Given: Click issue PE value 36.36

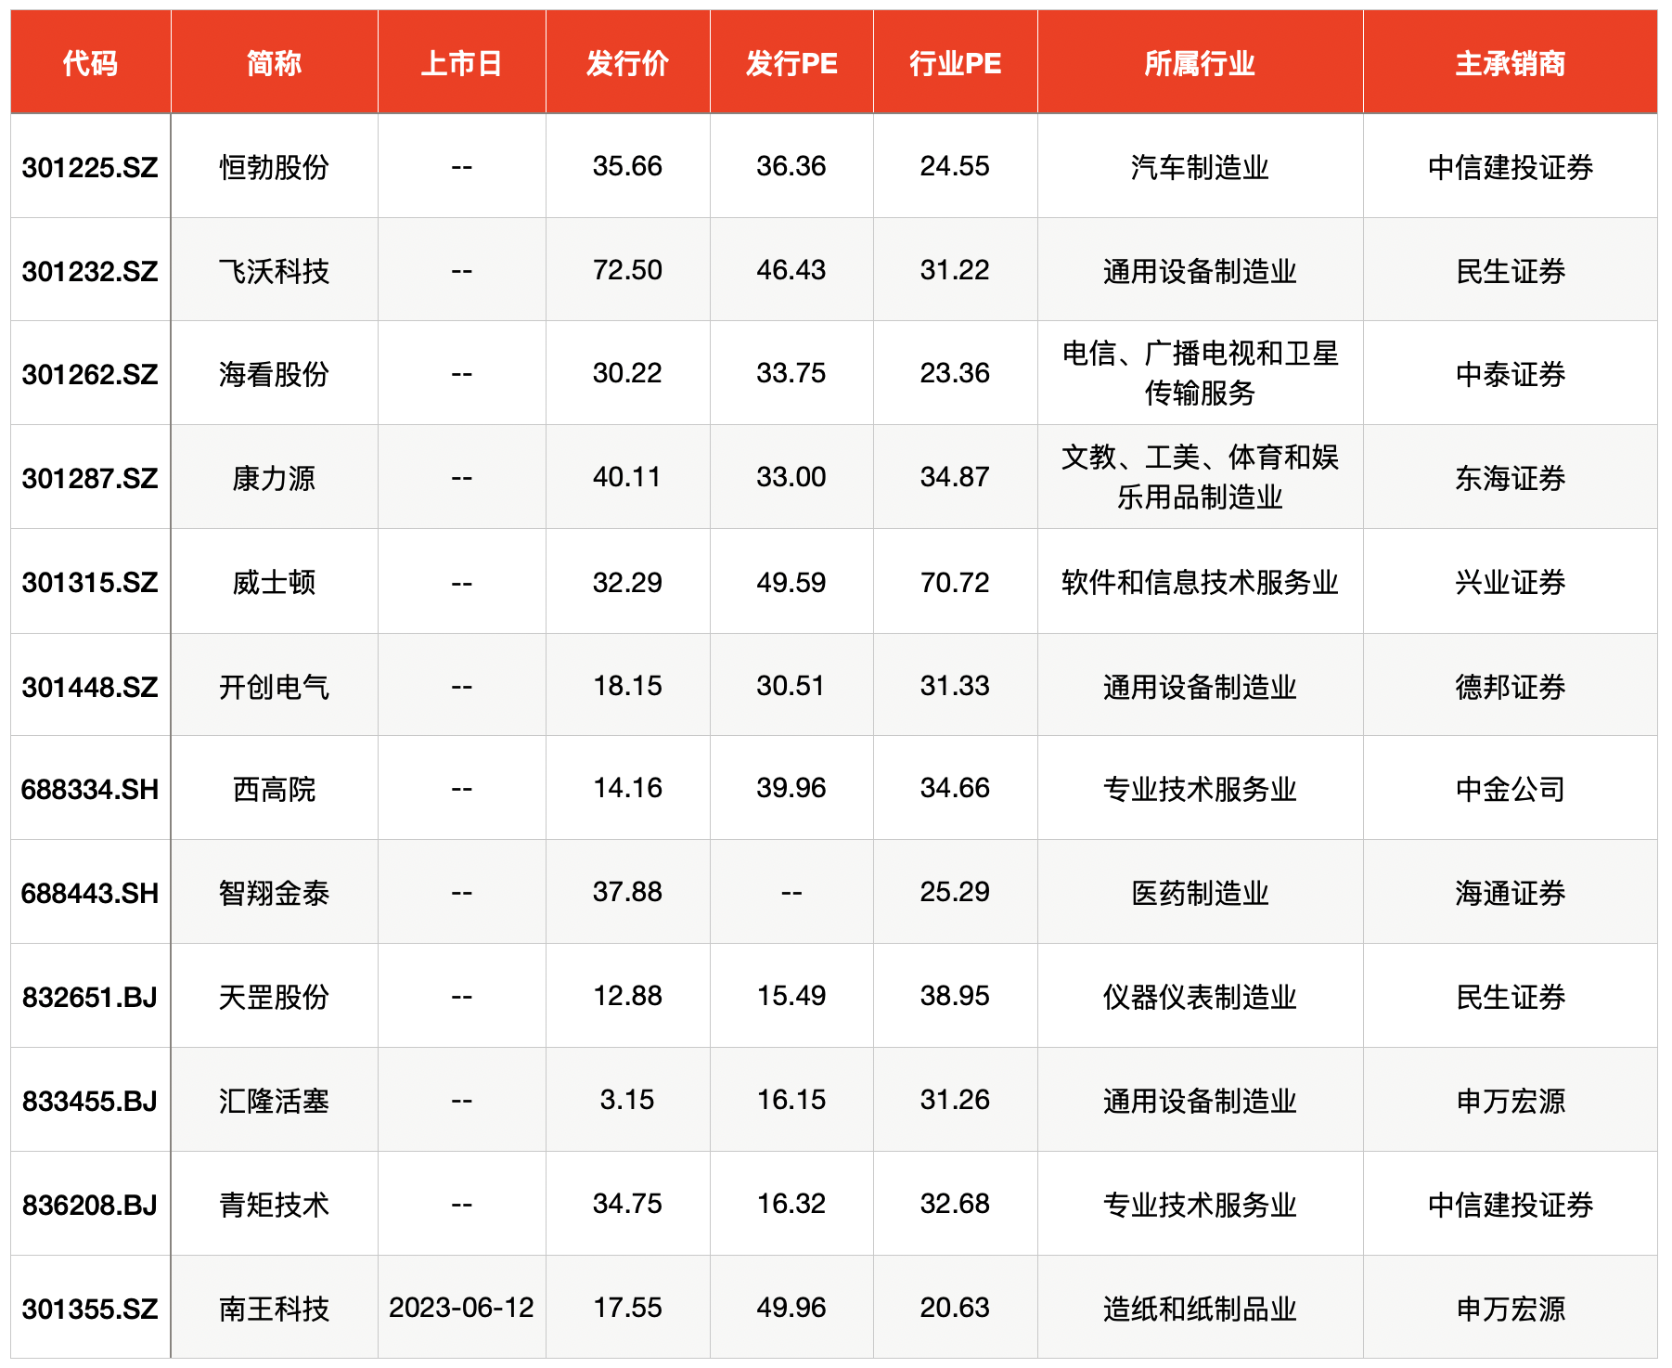Looking at the screenshot, I should [791, 166].
